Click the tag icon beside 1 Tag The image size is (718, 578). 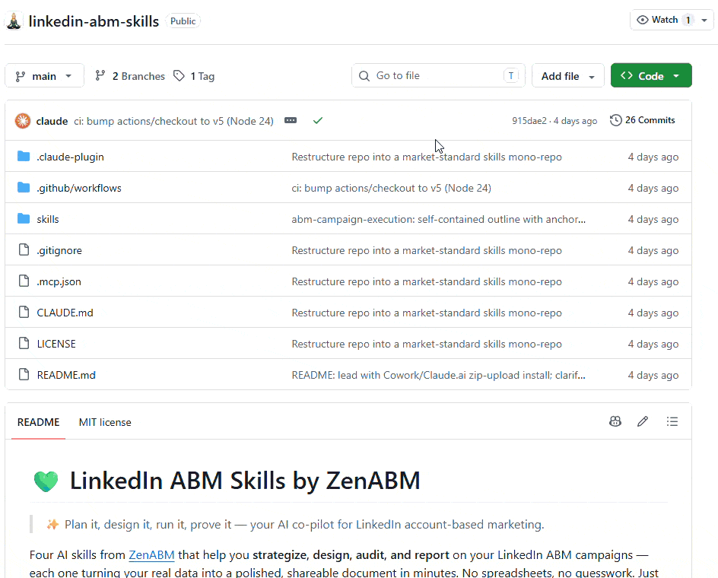pyautogui.click(x=179, y=75)
